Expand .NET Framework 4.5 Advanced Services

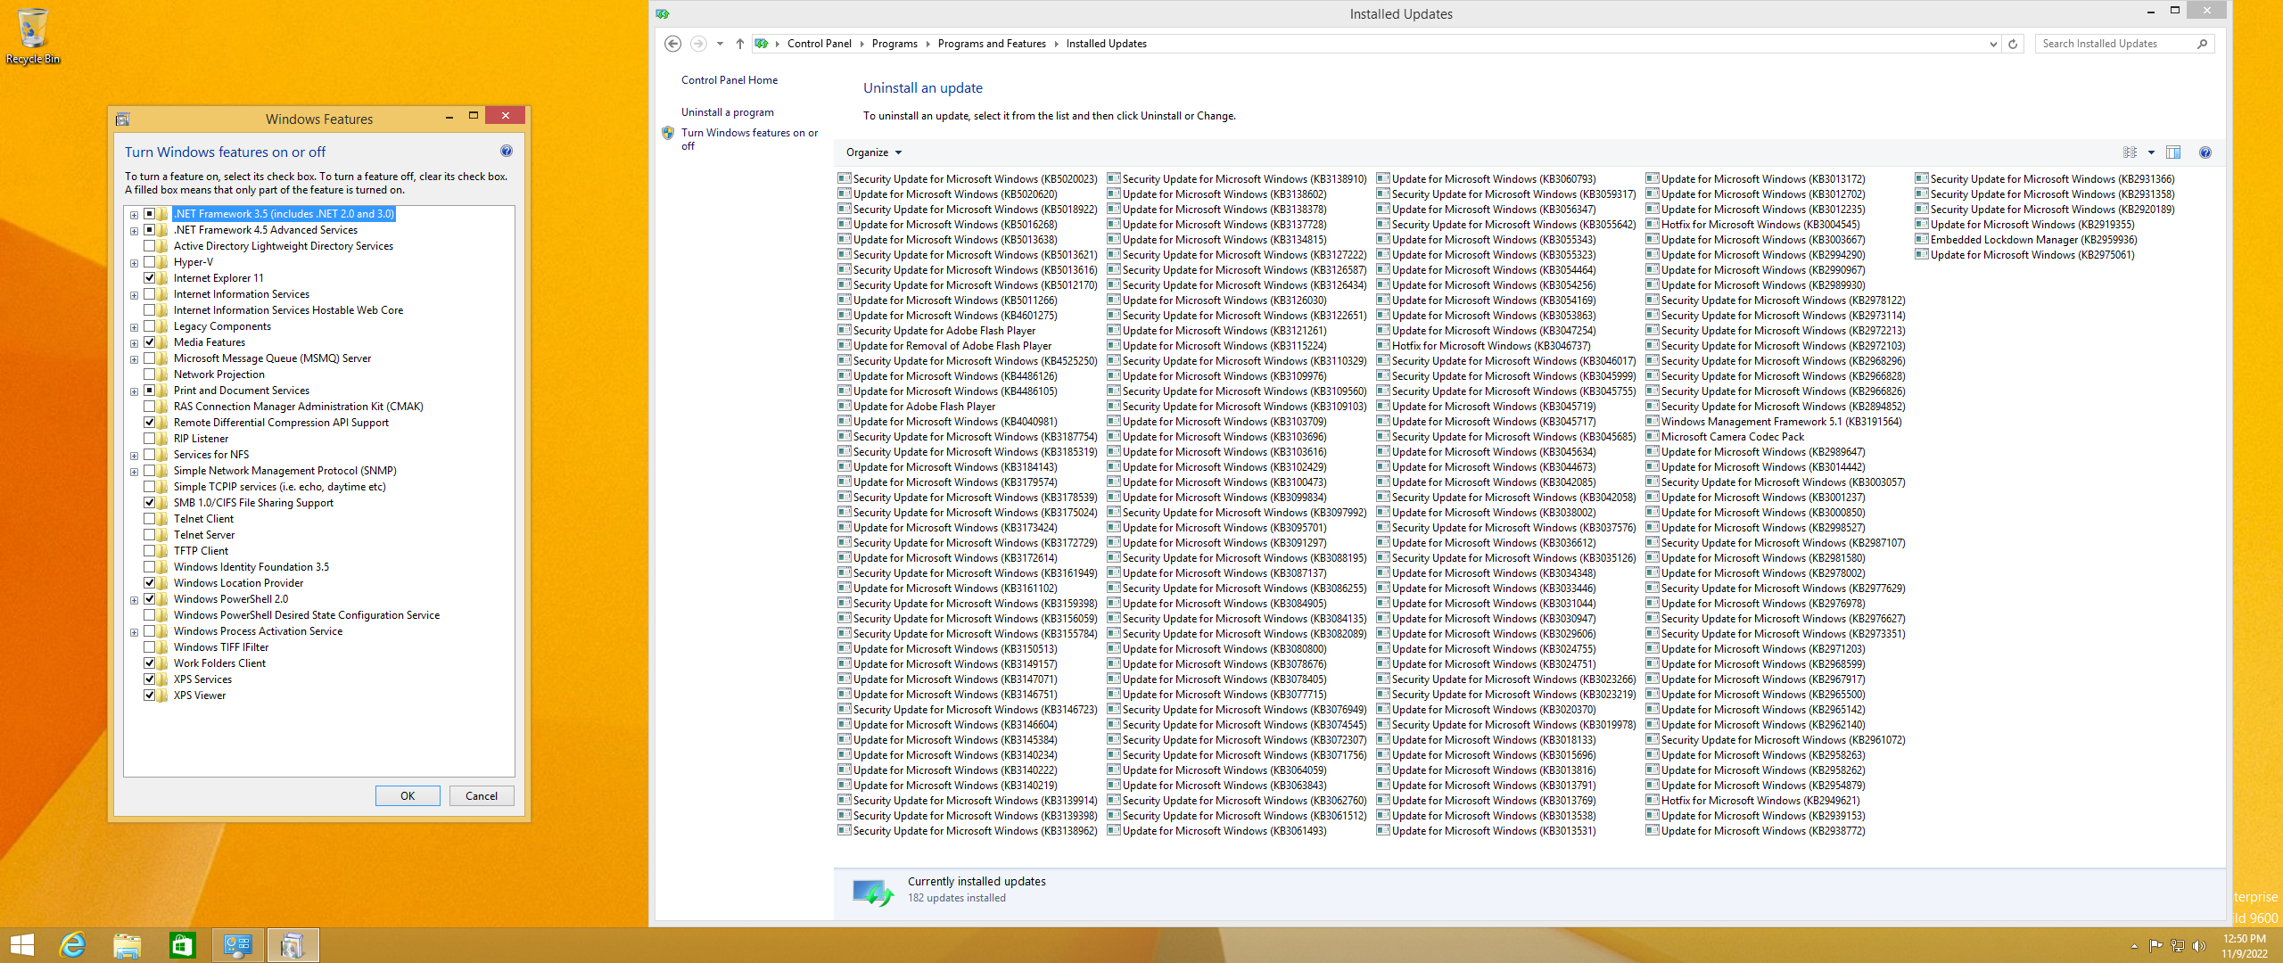click(134, 231)
